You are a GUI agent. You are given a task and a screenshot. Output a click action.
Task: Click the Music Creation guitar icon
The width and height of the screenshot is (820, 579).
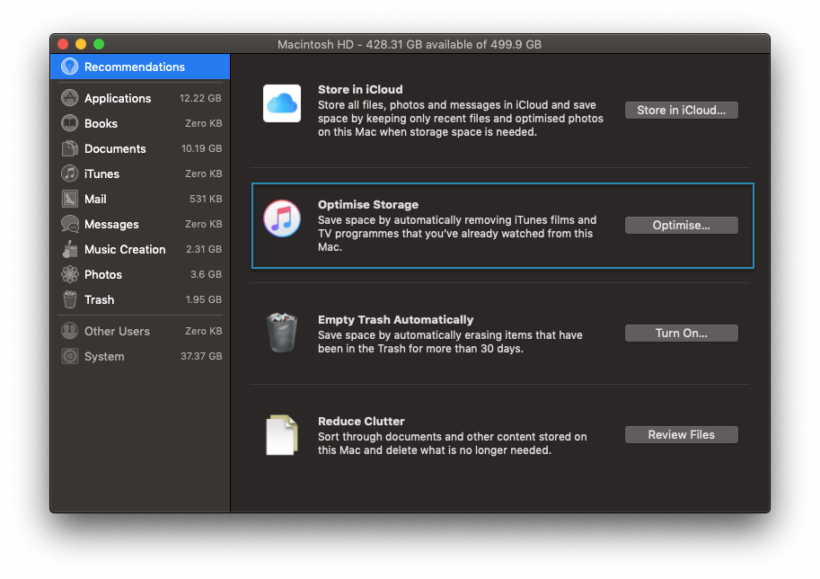(x=69, y=249)
